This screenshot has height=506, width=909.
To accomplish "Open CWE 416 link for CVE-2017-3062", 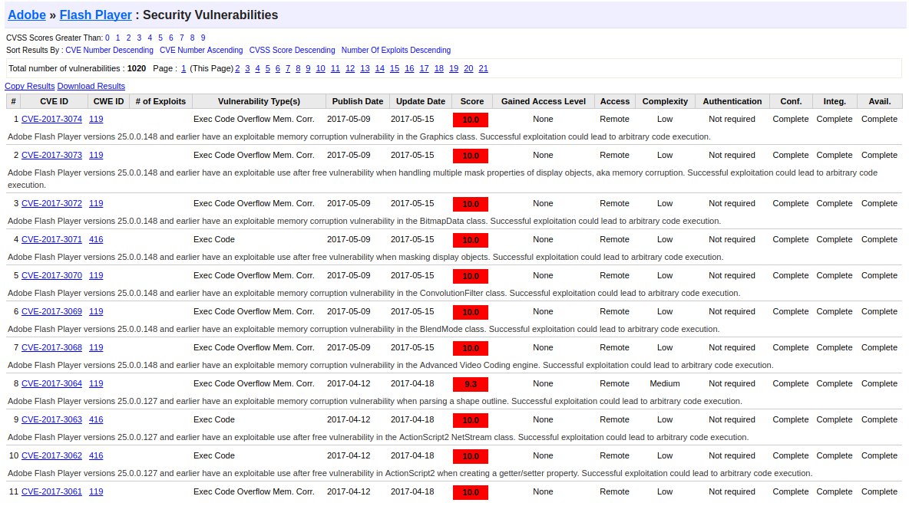I will (96, 455).
